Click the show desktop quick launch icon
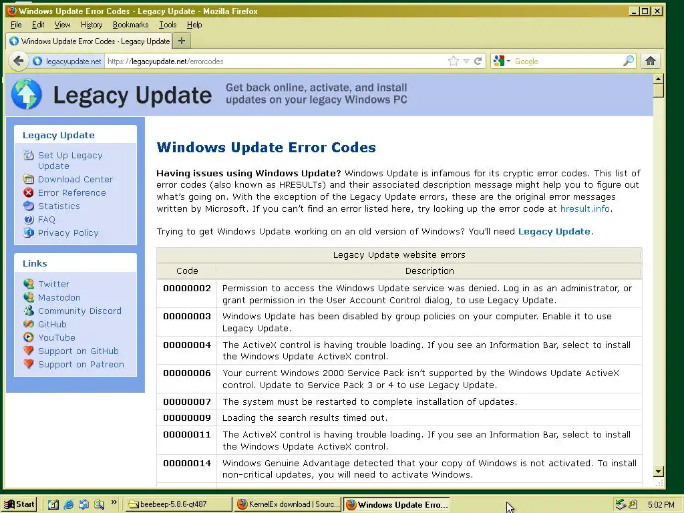 pos(53,505)
